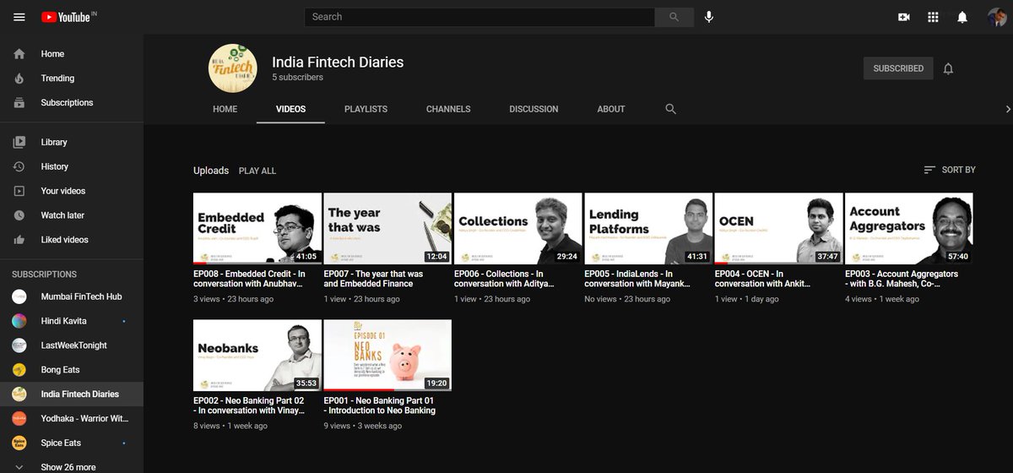Open Subscriptions in the sidebar
Screen dimensions: 1013x473
click(72, 103)
